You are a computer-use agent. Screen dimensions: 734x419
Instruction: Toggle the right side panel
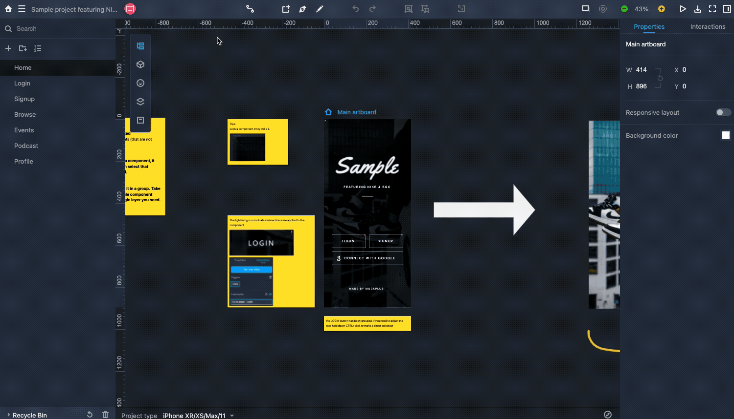(x=727, y=9)
